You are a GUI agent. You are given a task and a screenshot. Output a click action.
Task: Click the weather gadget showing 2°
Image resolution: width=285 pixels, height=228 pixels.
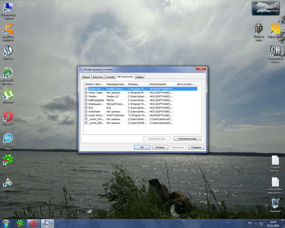(x=266, y=9)
